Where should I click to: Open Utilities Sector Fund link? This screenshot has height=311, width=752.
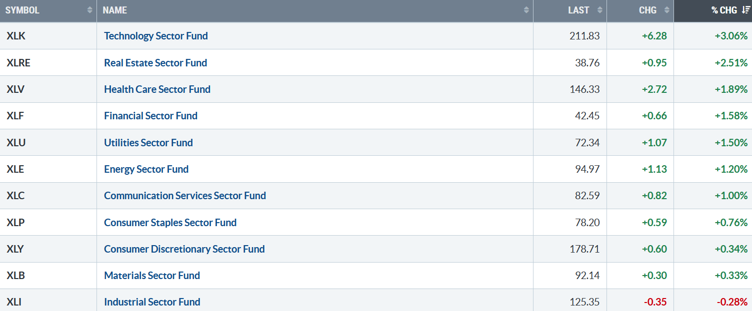[x=148, y=142]
